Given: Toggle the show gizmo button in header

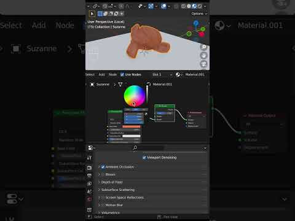Looking at the screenshot, I should coord(151,6).
